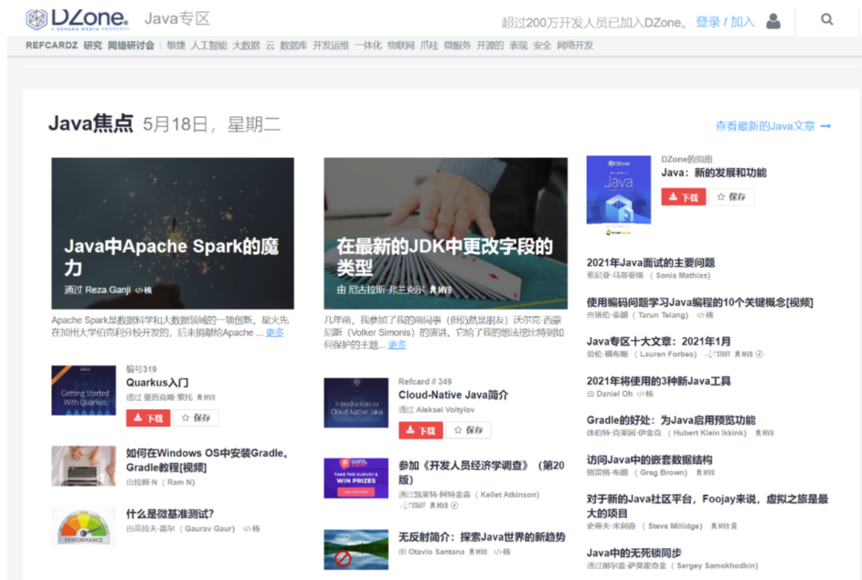Click the Core badge beside Tarun Telang

(x=706, y=315)
